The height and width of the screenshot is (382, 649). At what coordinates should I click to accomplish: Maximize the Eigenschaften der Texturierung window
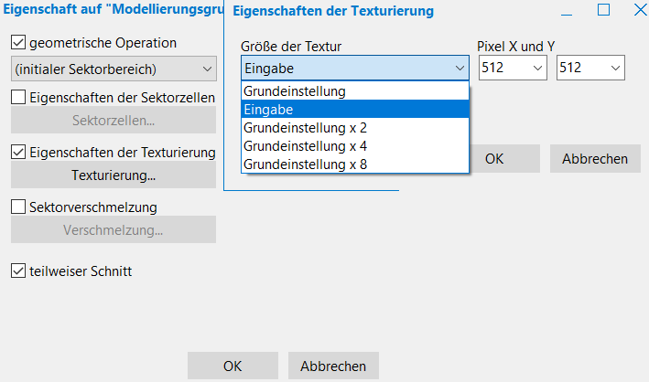coord(603,11)
